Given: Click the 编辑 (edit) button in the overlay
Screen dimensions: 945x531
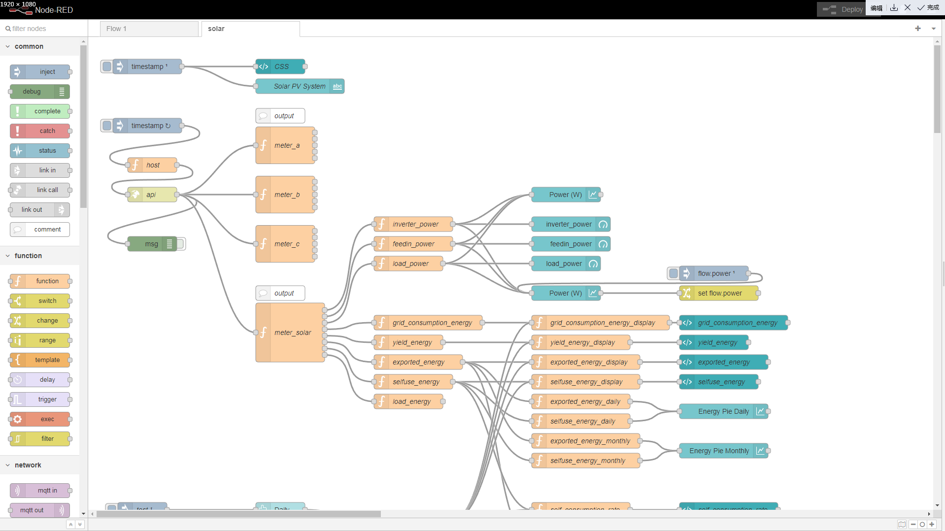Looking at the screenshot, I should click(x=876, y=8).
